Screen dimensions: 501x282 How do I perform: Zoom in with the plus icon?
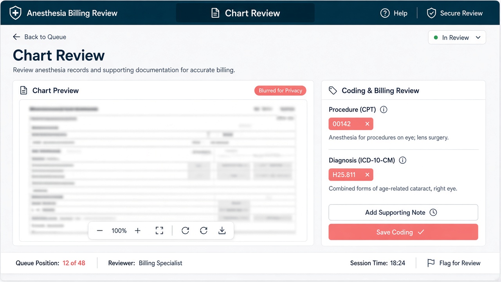[138, 231]
